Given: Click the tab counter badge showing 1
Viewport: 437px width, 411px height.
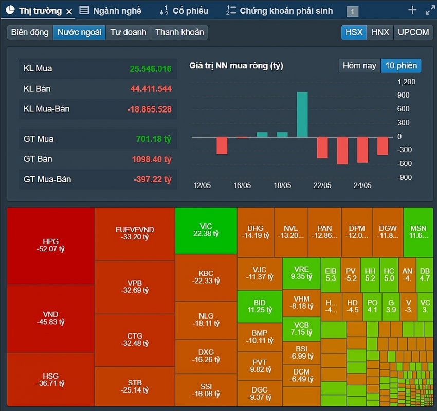Looking at the screenshot, I should click(352, 11).
